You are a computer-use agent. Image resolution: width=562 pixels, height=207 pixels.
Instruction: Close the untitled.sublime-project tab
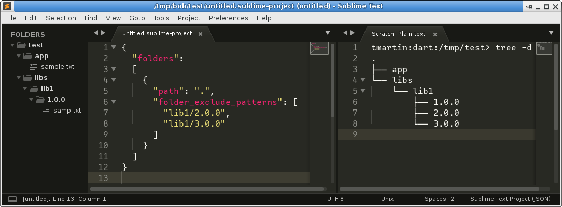[200, 34]
